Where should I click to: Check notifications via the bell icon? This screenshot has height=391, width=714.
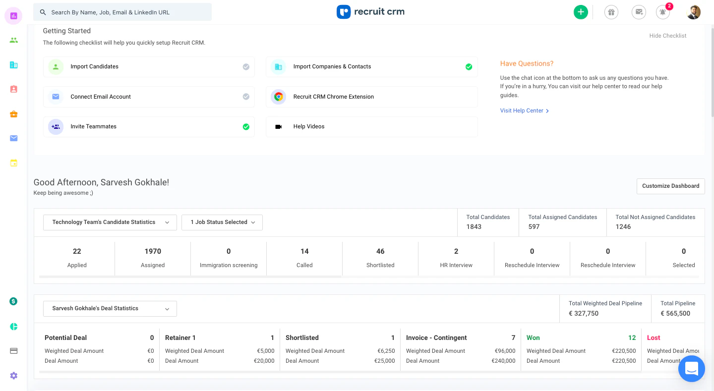(x=662, y=12)
